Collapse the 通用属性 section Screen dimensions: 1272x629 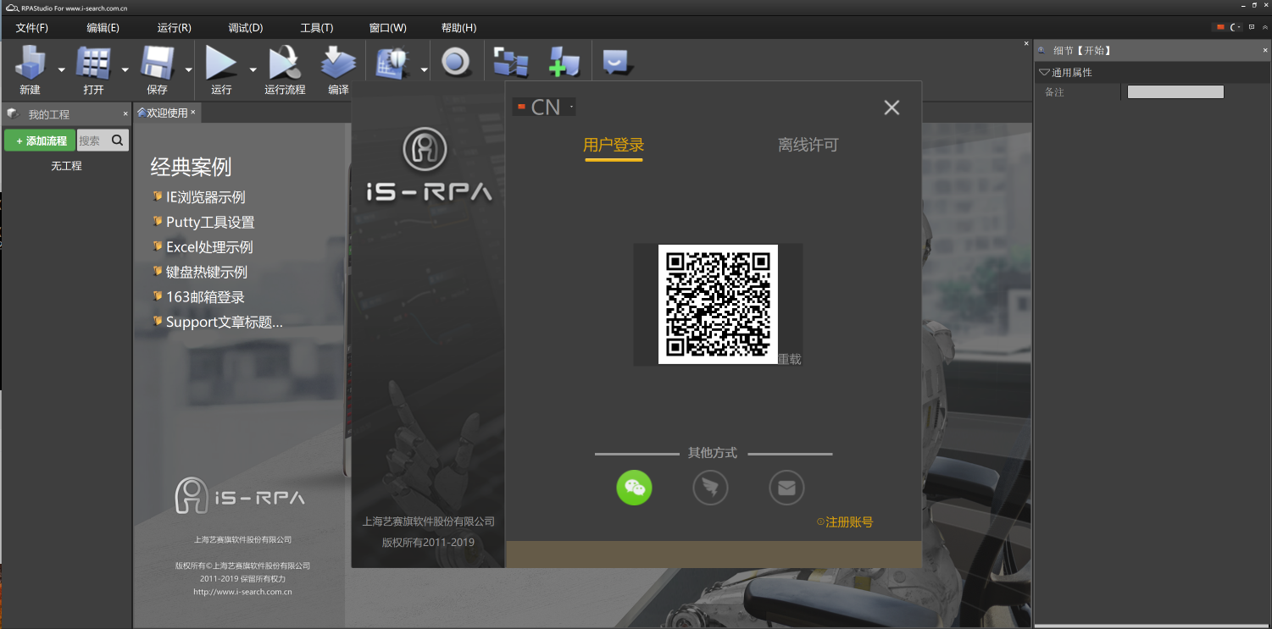tap(1043, 71)
